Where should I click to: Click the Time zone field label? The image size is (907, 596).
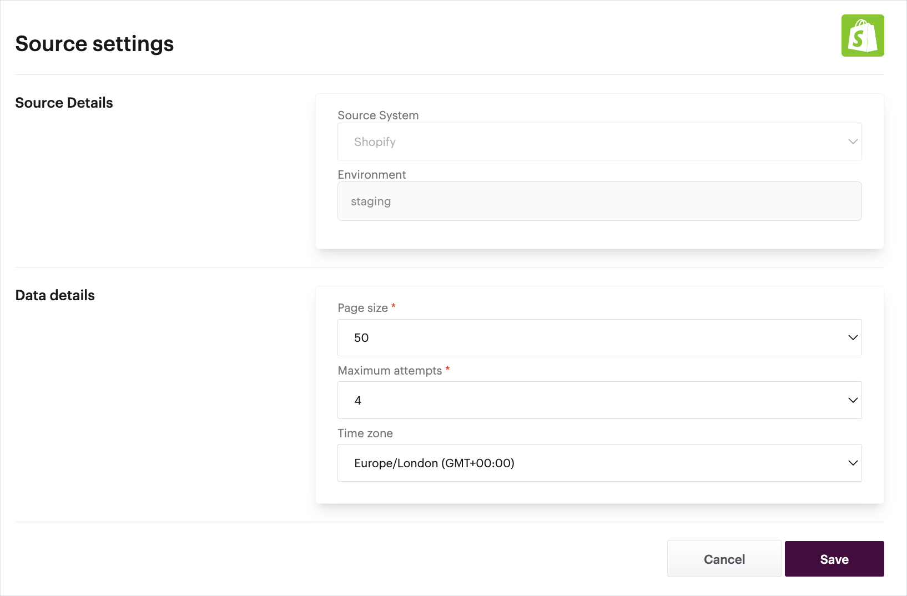(x=365, y=433)
